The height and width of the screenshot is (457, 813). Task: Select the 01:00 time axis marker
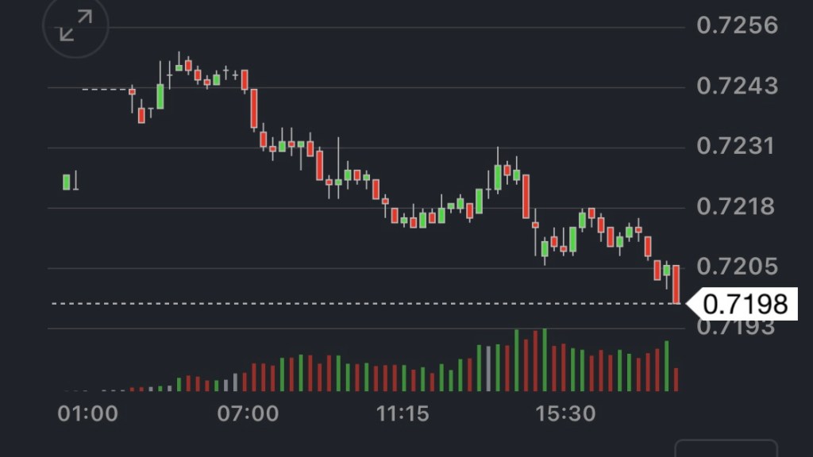88,413
